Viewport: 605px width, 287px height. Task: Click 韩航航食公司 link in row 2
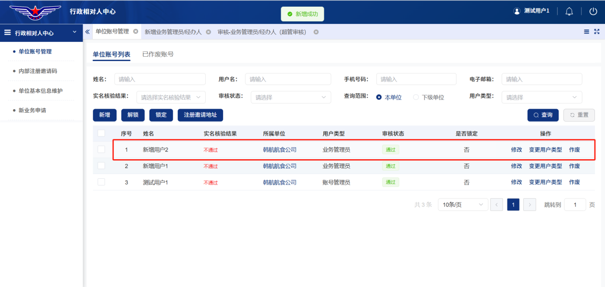click(280, 166)
